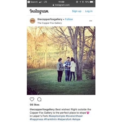View the 98 likes list
This screenshot has height=122, width=122.
[x=35, y=105]
